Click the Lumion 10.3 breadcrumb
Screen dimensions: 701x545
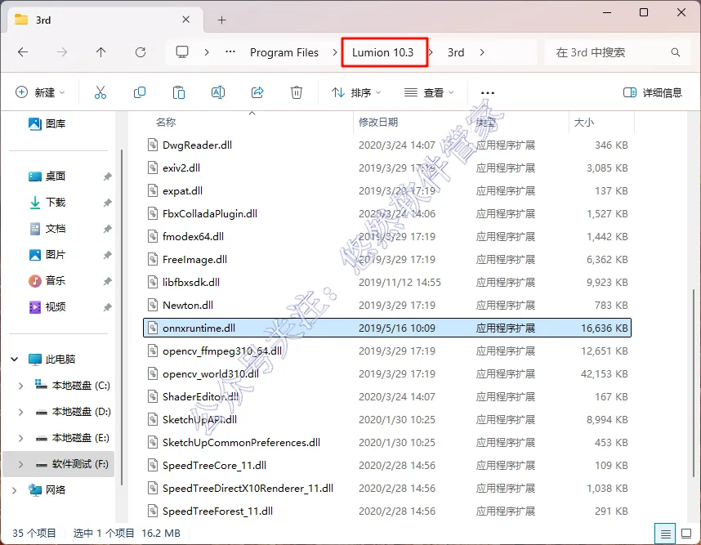pyautogui.click(x=382, y=52)
